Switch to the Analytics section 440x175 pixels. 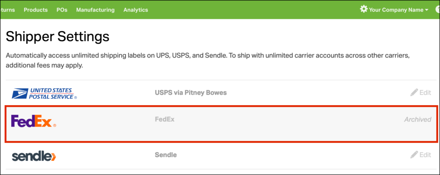(x=135, y=10)
